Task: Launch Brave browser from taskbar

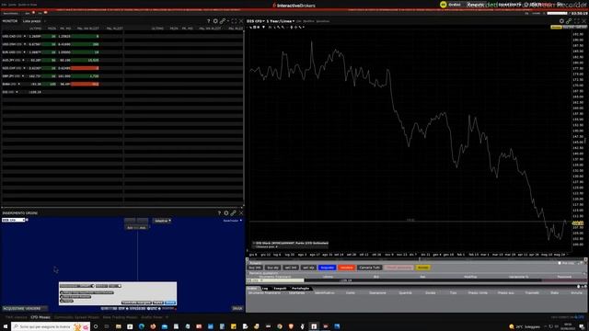Action: 291,326
